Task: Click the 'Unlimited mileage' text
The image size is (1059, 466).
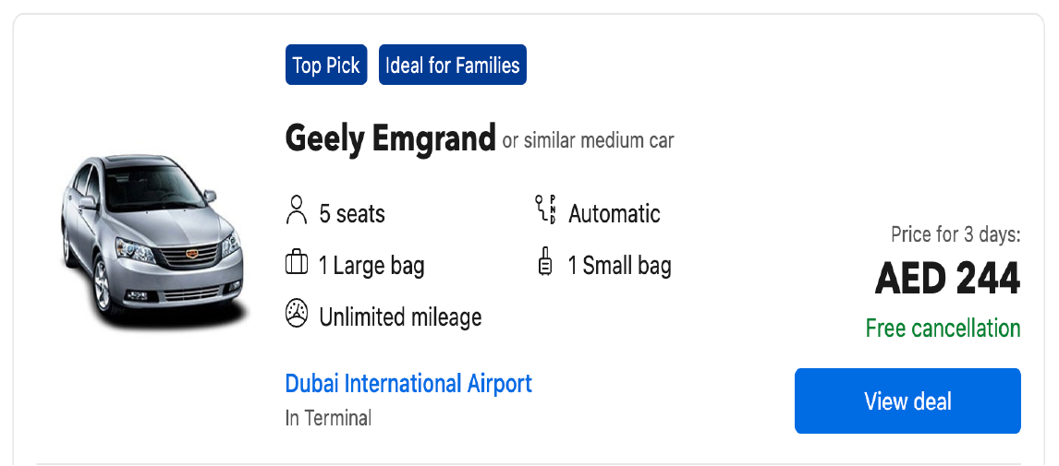Action: pos(400,317)
